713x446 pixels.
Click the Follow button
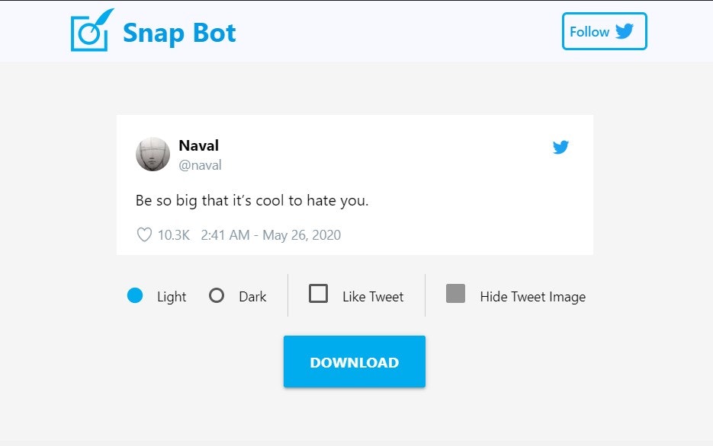604,31
